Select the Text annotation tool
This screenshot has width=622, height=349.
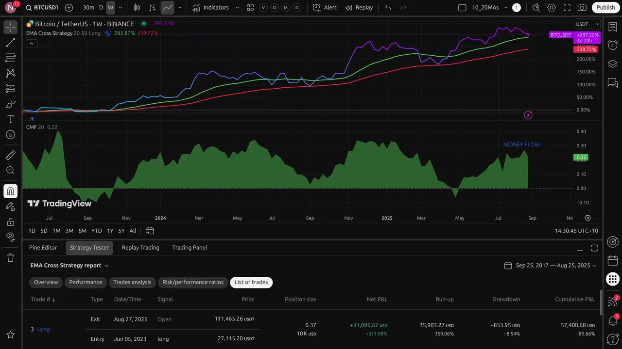[x=10, y=119]
